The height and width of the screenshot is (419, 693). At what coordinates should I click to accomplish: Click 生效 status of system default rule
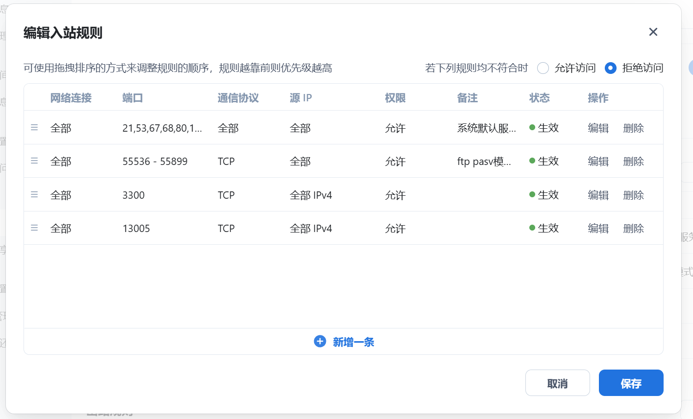[544, 128]
